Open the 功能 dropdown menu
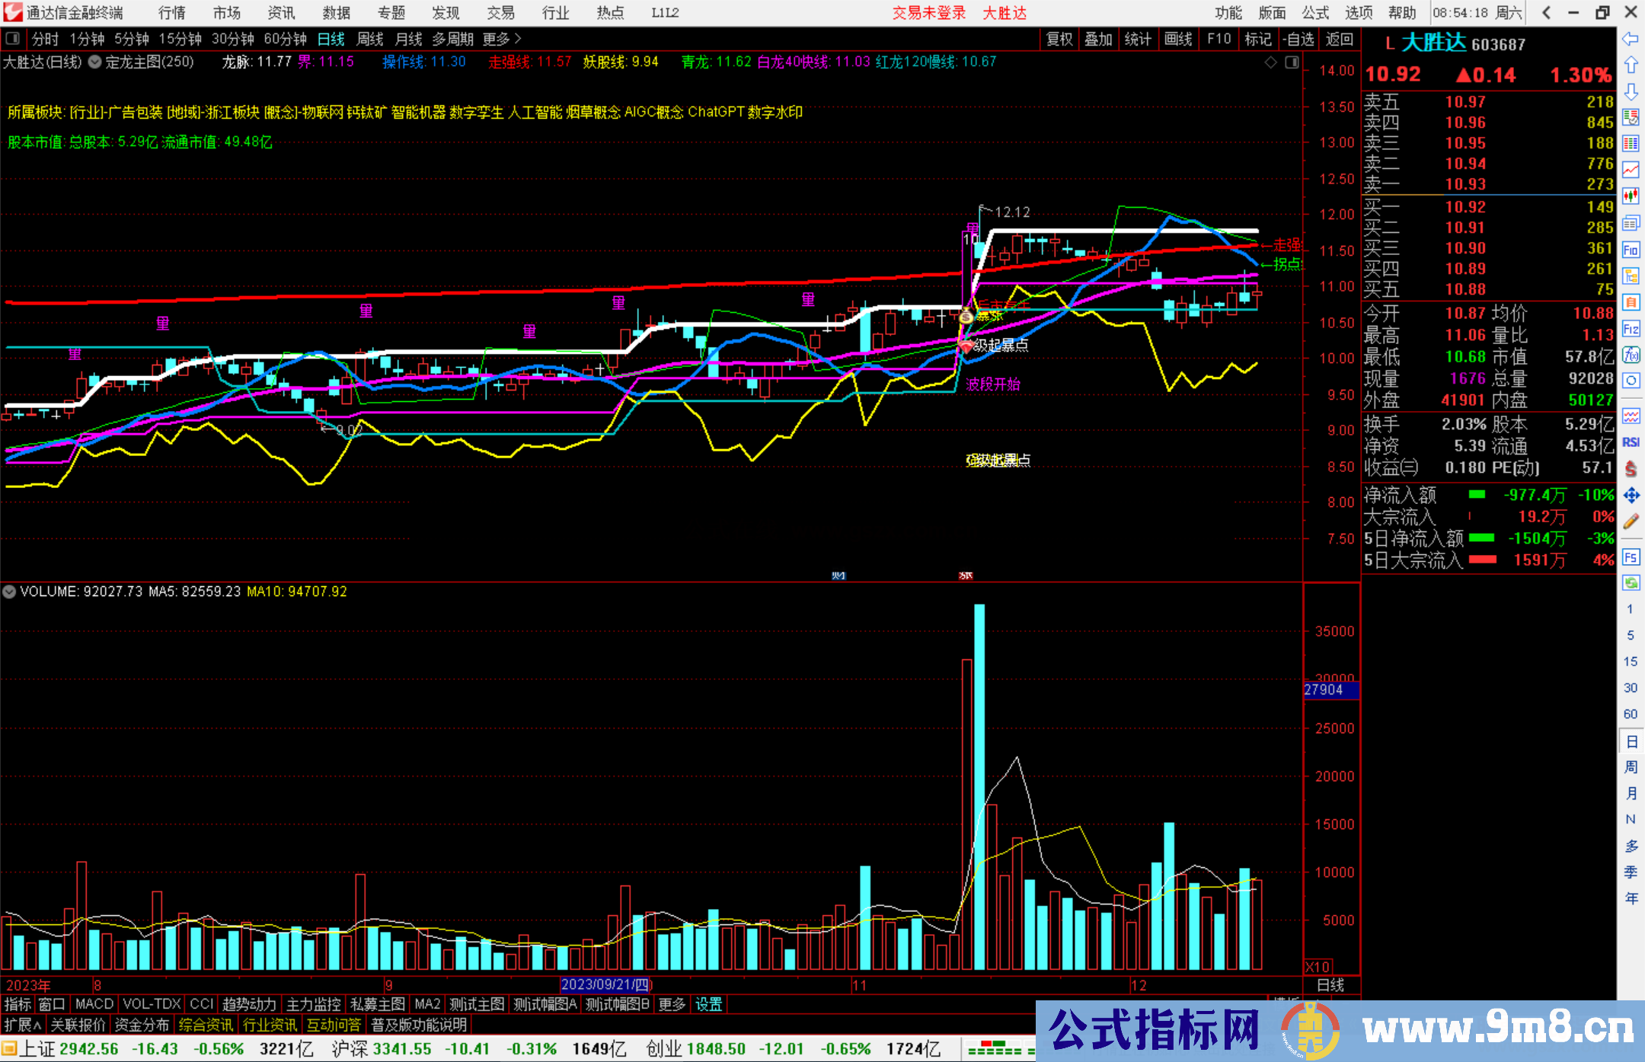 click(1228, 13)
